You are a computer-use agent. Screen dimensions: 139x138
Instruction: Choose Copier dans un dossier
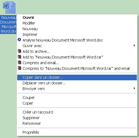click(x=77, y=77)
